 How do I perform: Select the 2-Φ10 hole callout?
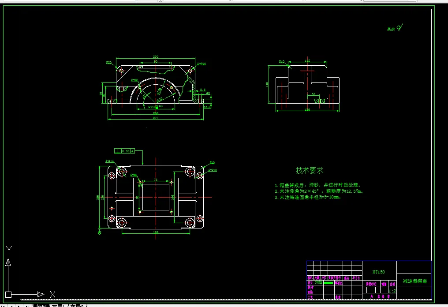point(202,64)
